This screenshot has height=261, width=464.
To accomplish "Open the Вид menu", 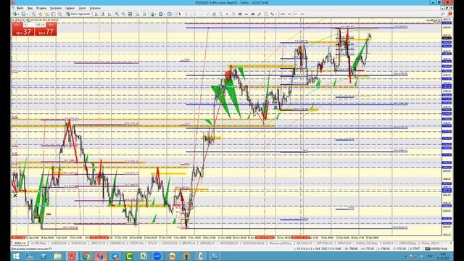I will [x=30, y=8].
